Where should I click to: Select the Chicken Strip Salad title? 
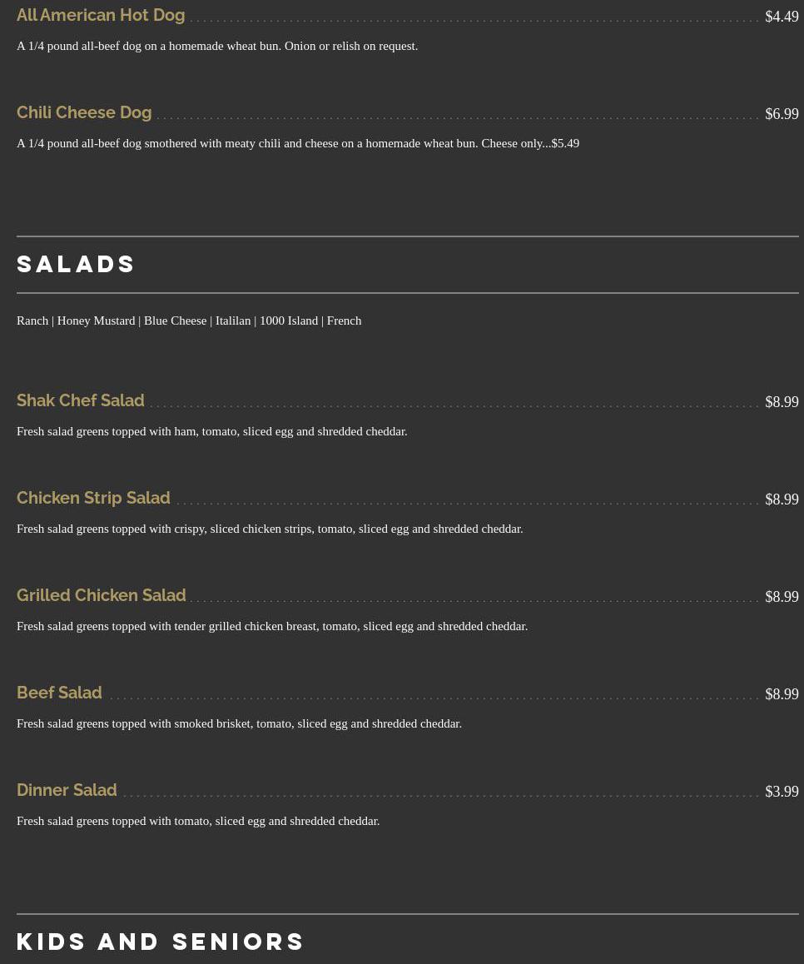pyautogui.click(x=93, y=499)
